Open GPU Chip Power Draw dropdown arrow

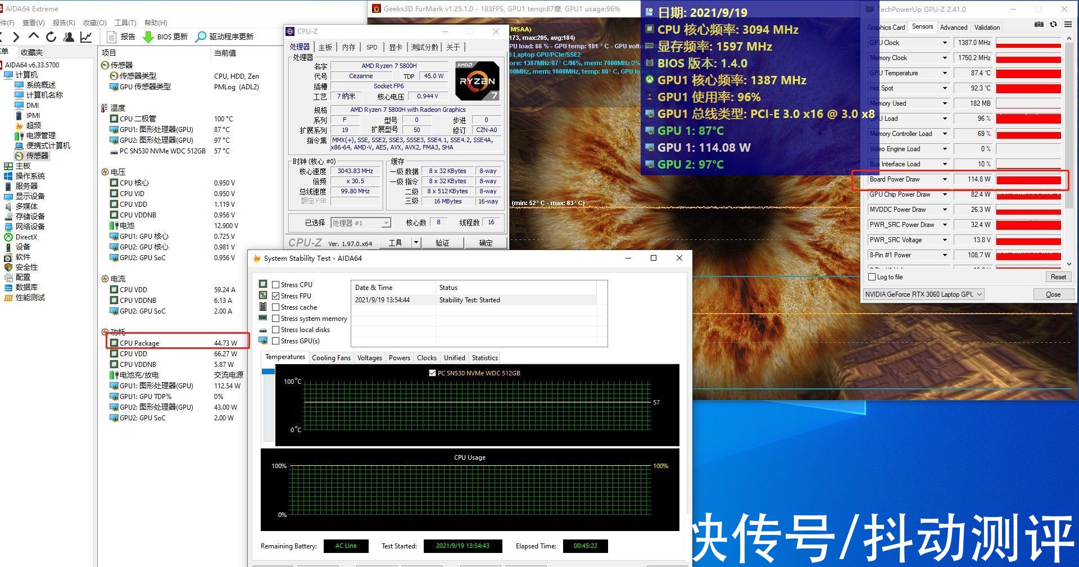[945, 194]
